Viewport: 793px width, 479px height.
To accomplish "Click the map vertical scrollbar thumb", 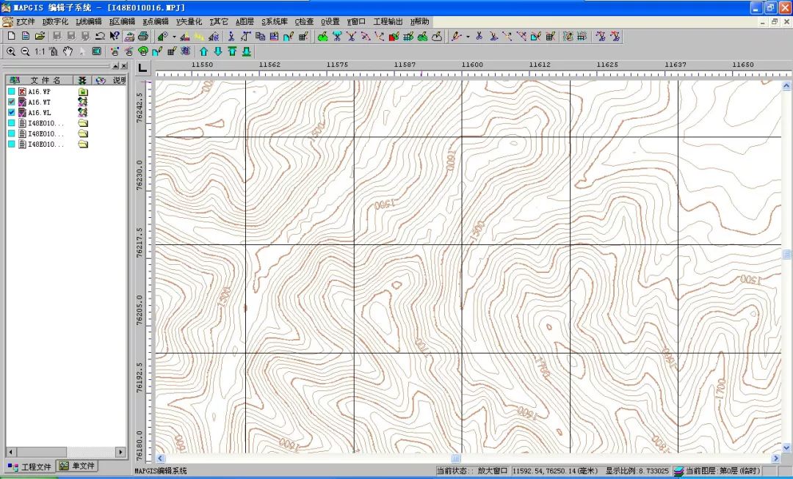I will click(786, 254).
